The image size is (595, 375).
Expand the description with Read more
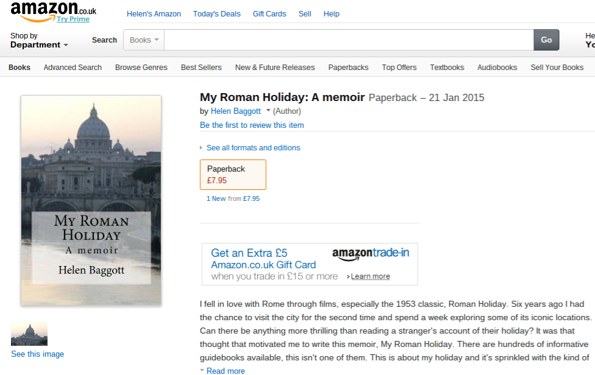click(225, 371)
